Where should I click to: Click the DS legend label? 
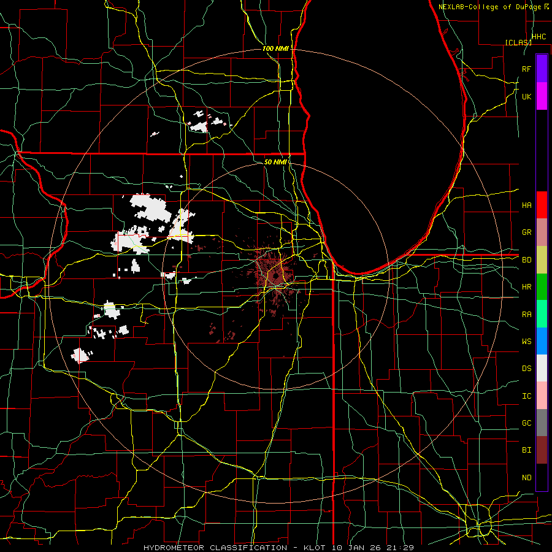[527, 369]
